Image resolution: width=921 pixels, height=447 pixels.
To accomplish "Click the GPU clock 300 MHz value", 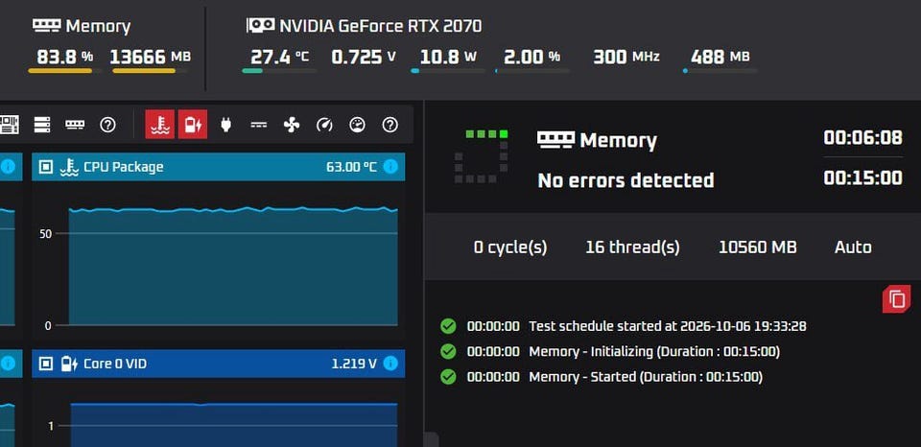I will pyautogui.click(x=626, y=57).
